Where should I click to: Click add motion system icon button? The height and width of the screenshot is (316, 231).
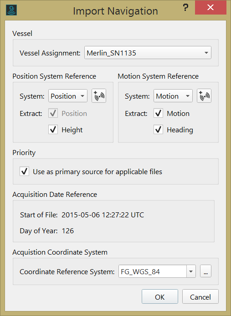pyautogui.click(x=204, y=96)
